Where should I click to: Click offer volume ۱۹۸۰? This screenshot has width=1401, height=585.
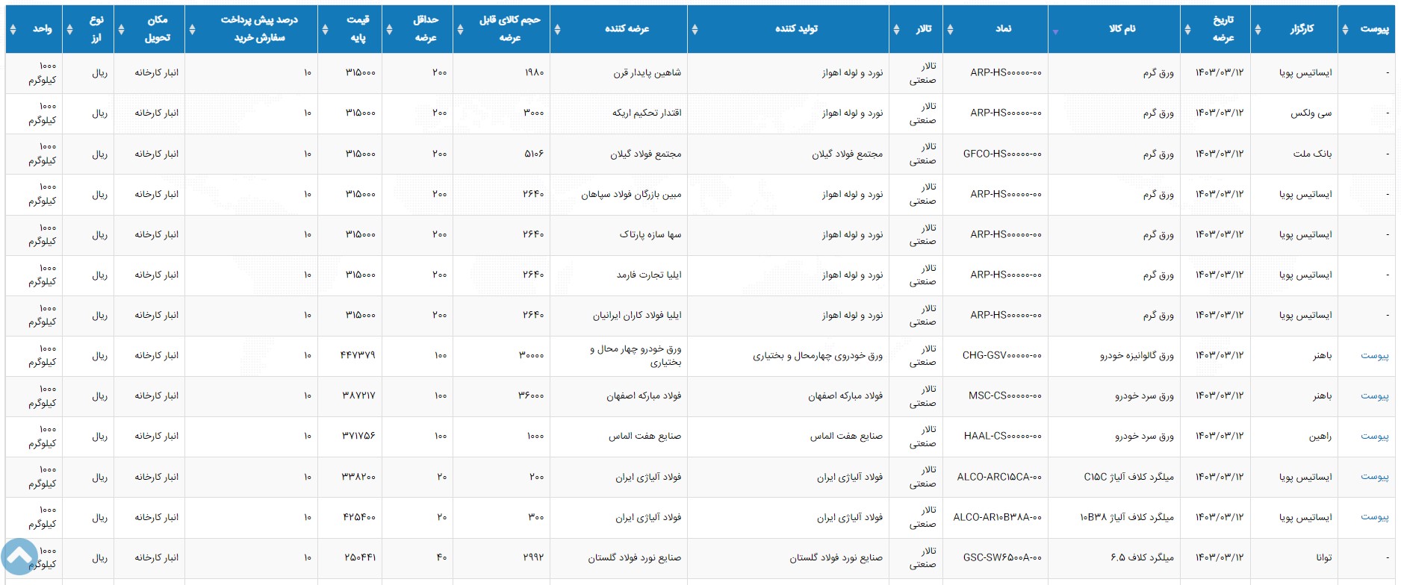click(534, 73)
